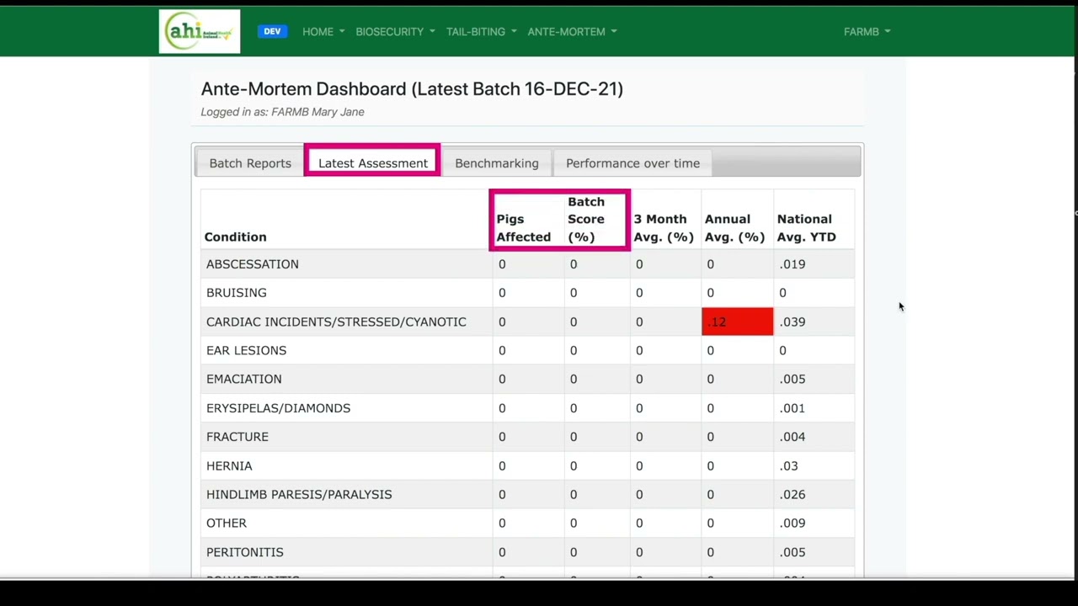1078x606 pixels.
Task: Click national average .001 for Erysipelas
Action: pos(792,408)
